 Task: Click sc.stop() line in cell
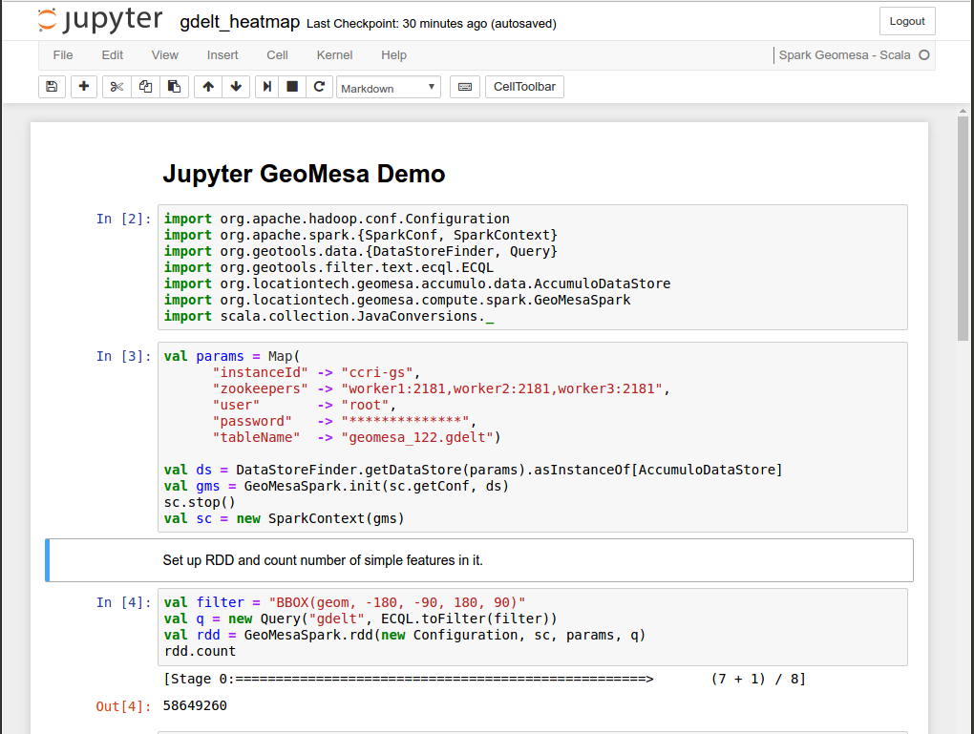pos(200,502)
